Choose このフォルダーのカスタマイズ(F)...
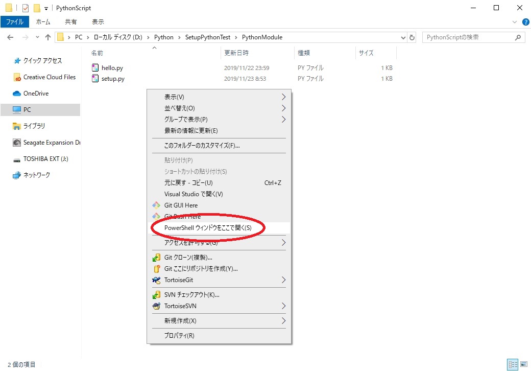Screen dimensions: 531x371 click(x=219, y=145)
